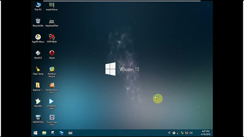Open the AppPE Menu icon
This screenshot has width=244, height=137.
click(38, 39)
